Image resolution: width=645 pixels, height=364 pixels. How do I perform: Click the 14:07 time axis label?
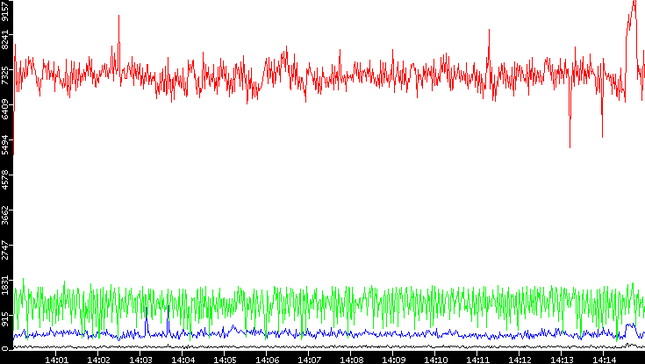coord(309,360)
